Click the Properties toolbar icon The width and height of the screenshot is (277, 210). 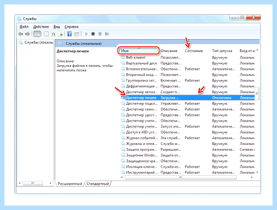(46, 34)
